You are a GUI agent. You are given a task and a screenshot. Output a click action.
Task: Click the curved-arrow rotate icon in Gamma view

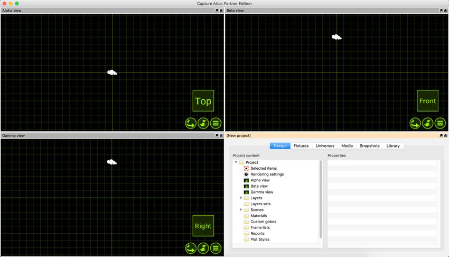click(191, 248)
